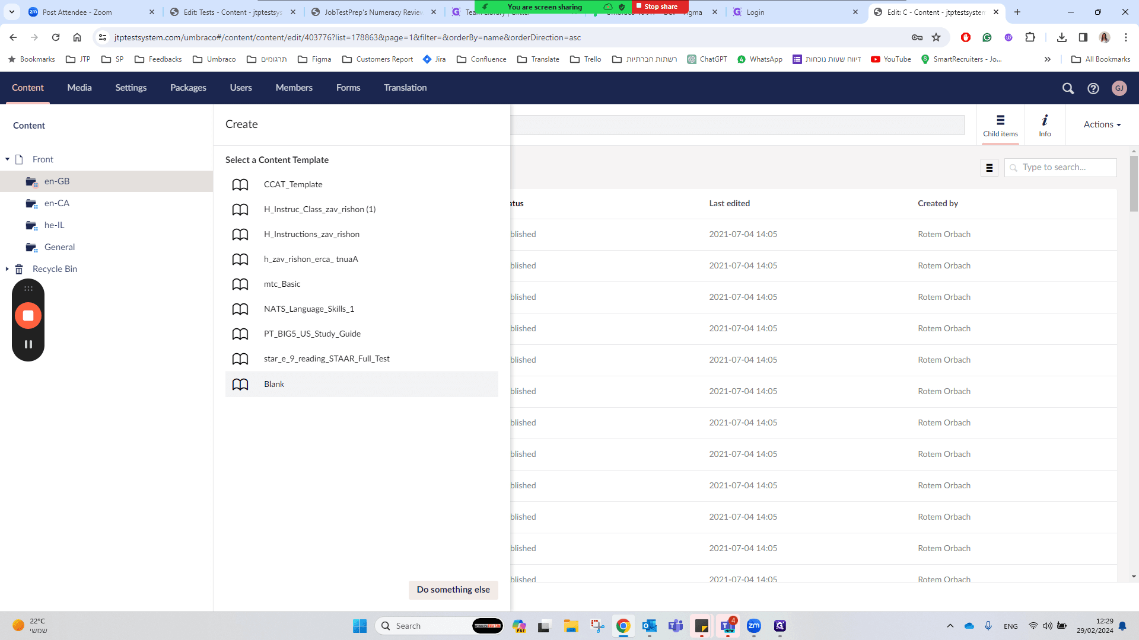Select the Blank content template
Image resolution: width=1139 pixels, height=640 pixels.
coord(362,384)
